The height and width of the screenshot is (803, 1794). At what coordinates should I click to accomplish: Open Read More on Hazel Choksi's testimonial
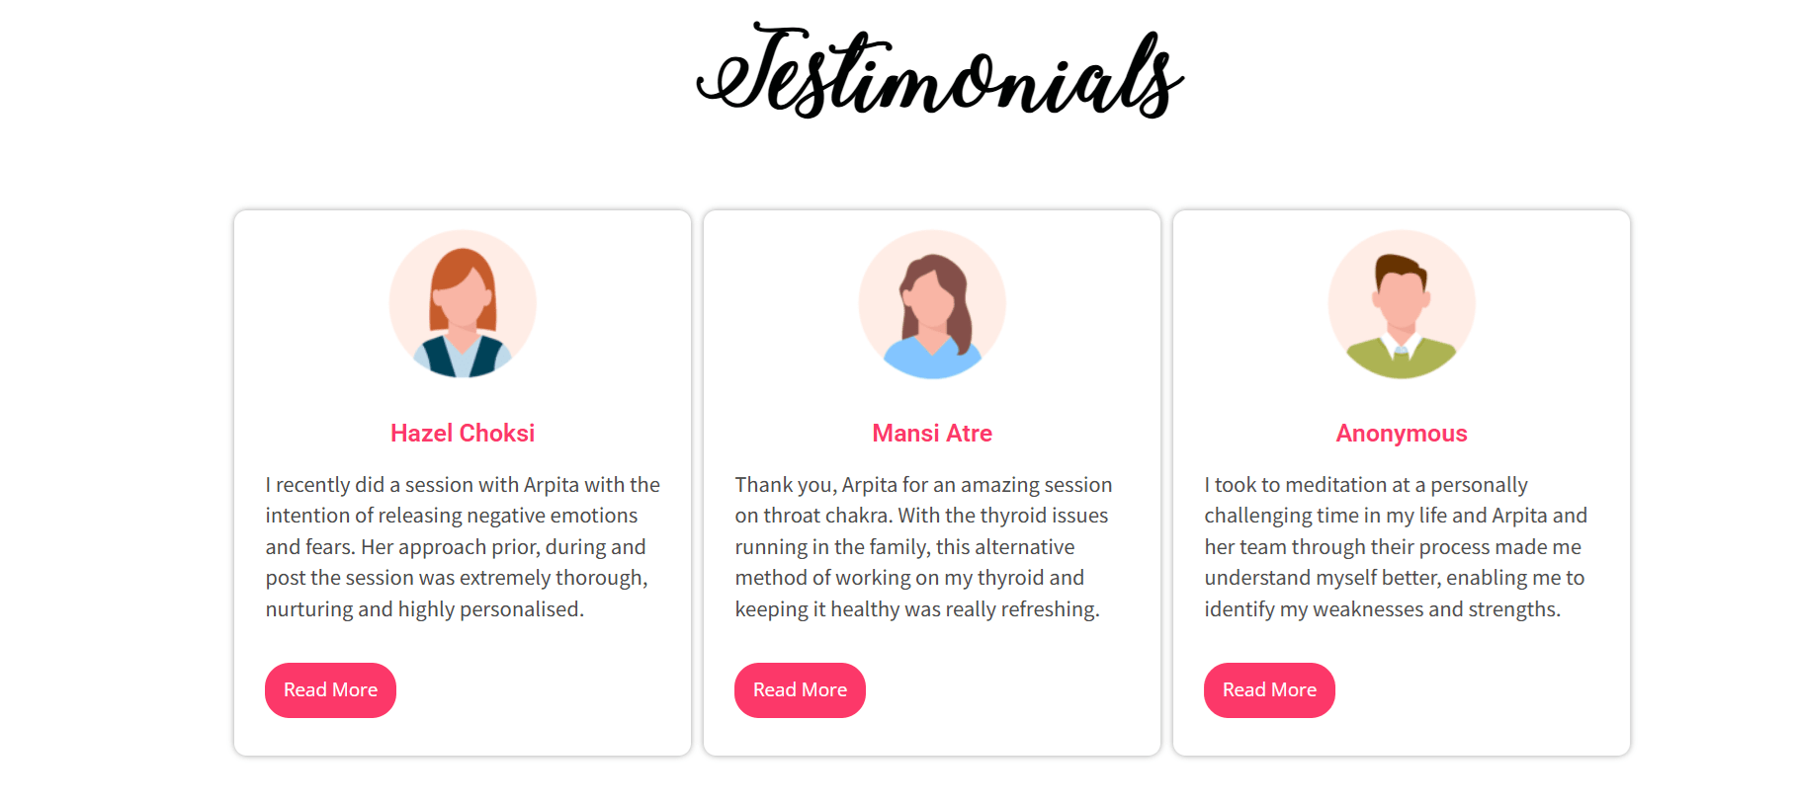click(x=330, y=690)
